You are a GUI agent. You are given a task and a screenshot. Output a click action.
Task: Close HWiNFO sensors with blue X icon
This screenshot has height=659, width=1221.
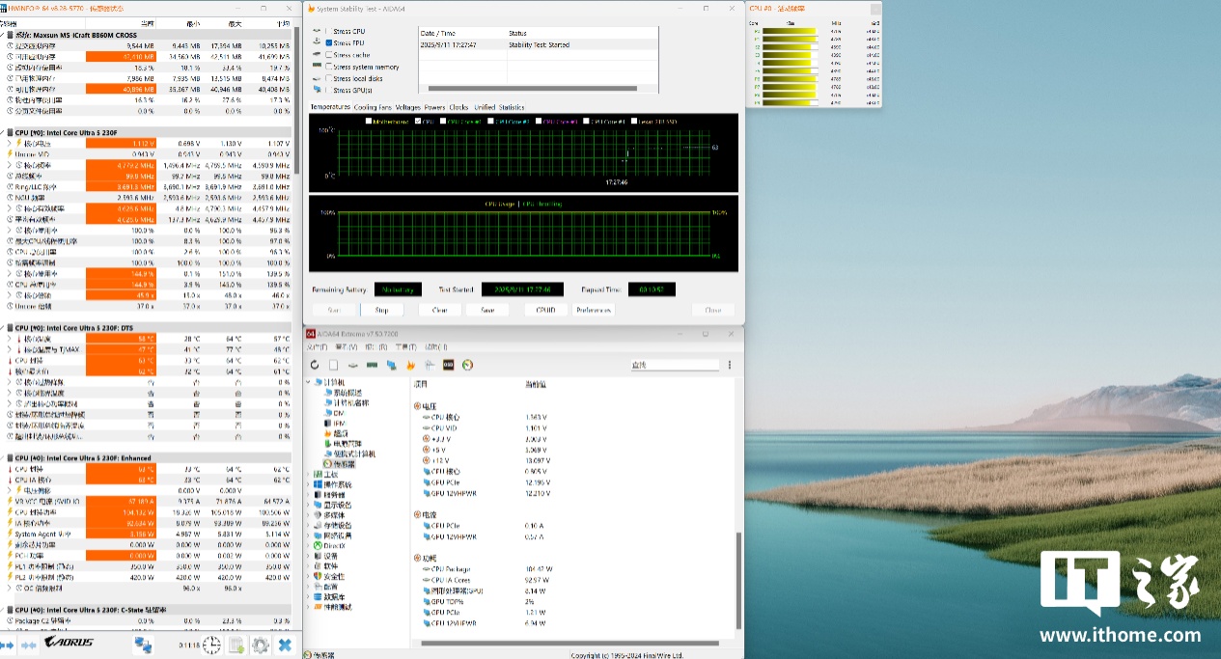coord(285,645)
